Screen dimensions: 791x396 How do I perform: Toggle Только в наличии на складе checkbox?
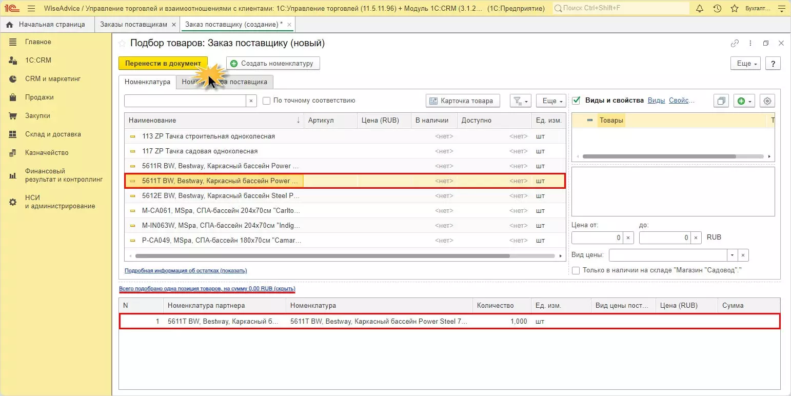[x=576, y=270]
